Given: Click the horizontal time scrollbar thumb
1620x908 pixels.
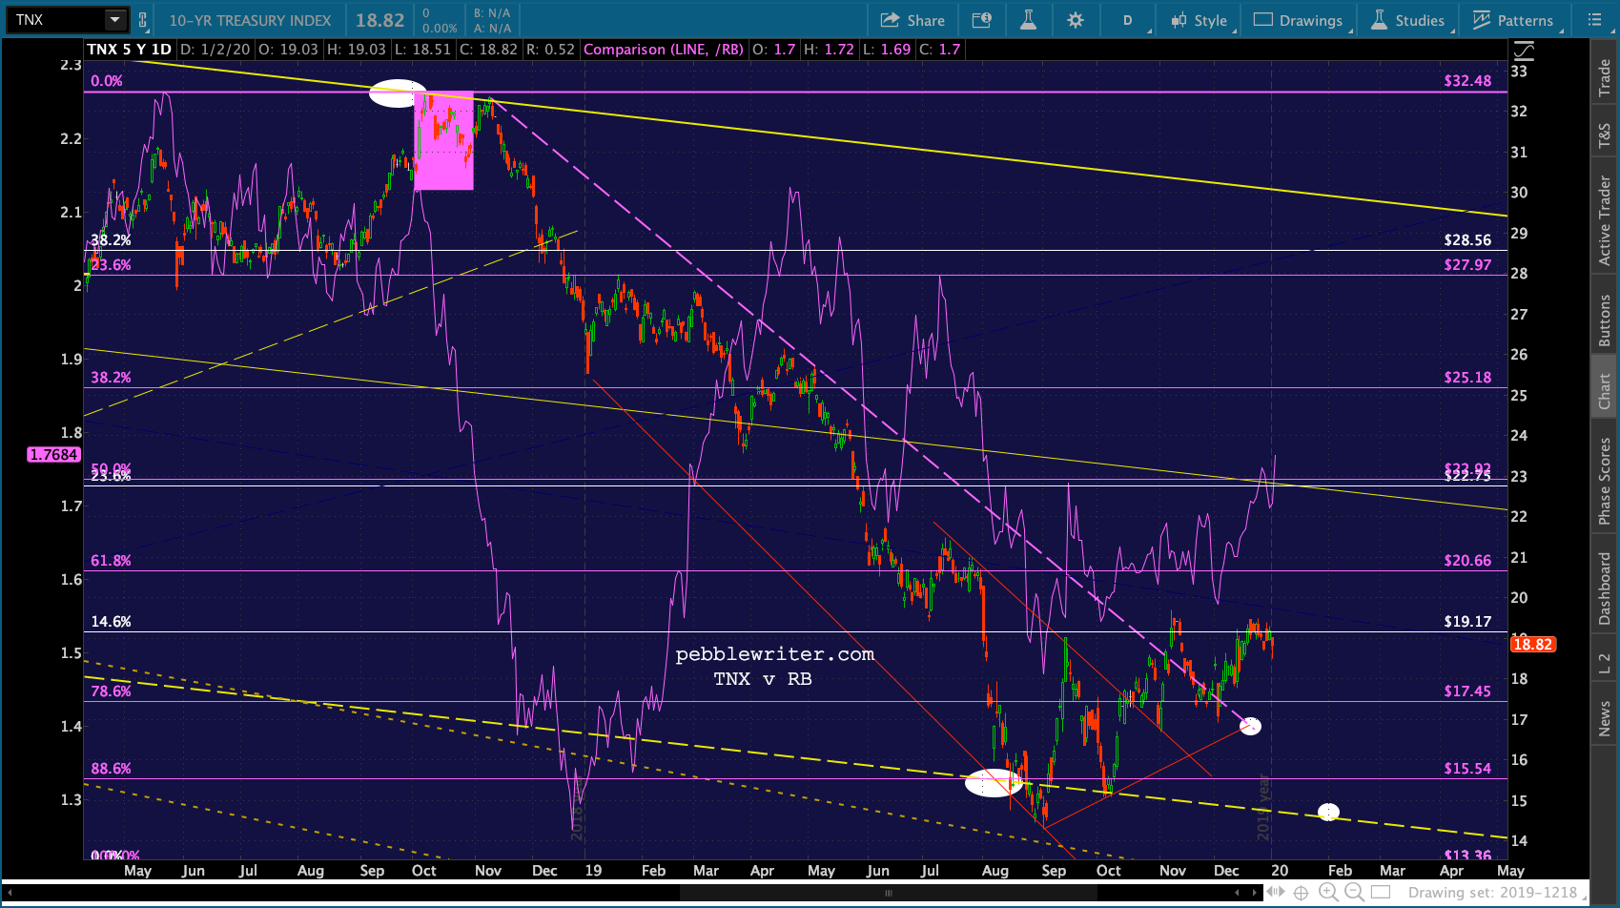Looking at the screenshot, I should coord(888,894).
